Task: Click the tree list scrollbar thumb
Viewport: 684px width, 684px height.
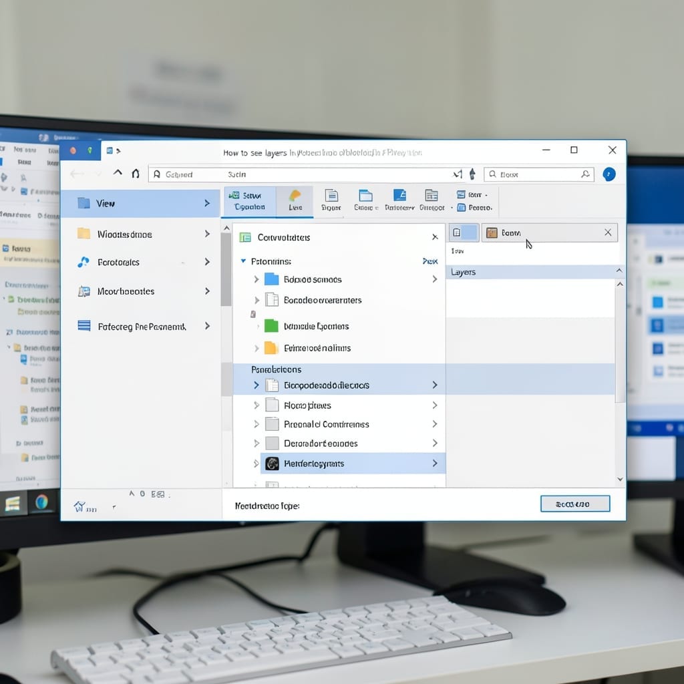Action: pyautogui.click(x=226, y=269)
